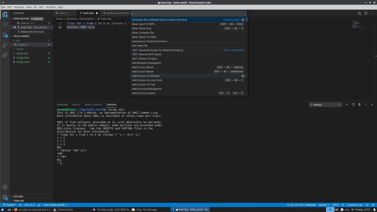Open the Manage gear icon in activity bar
This screenshot has width=377, height=212.
click(x=5, y=197)
